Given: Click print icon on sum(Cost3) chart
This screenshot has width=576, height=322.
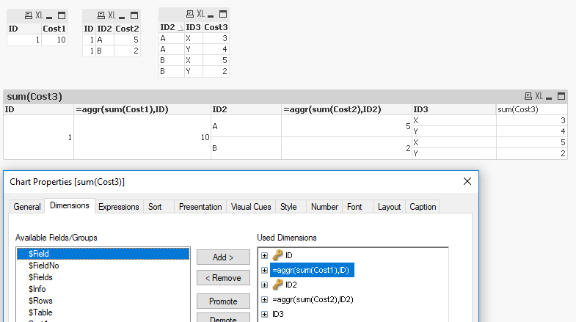Looking at the screenshot, I should tap(528, 96).
